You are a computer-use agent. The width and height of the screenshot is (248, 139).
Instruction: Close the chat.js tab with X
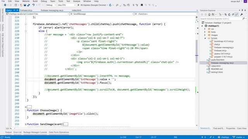17,10
